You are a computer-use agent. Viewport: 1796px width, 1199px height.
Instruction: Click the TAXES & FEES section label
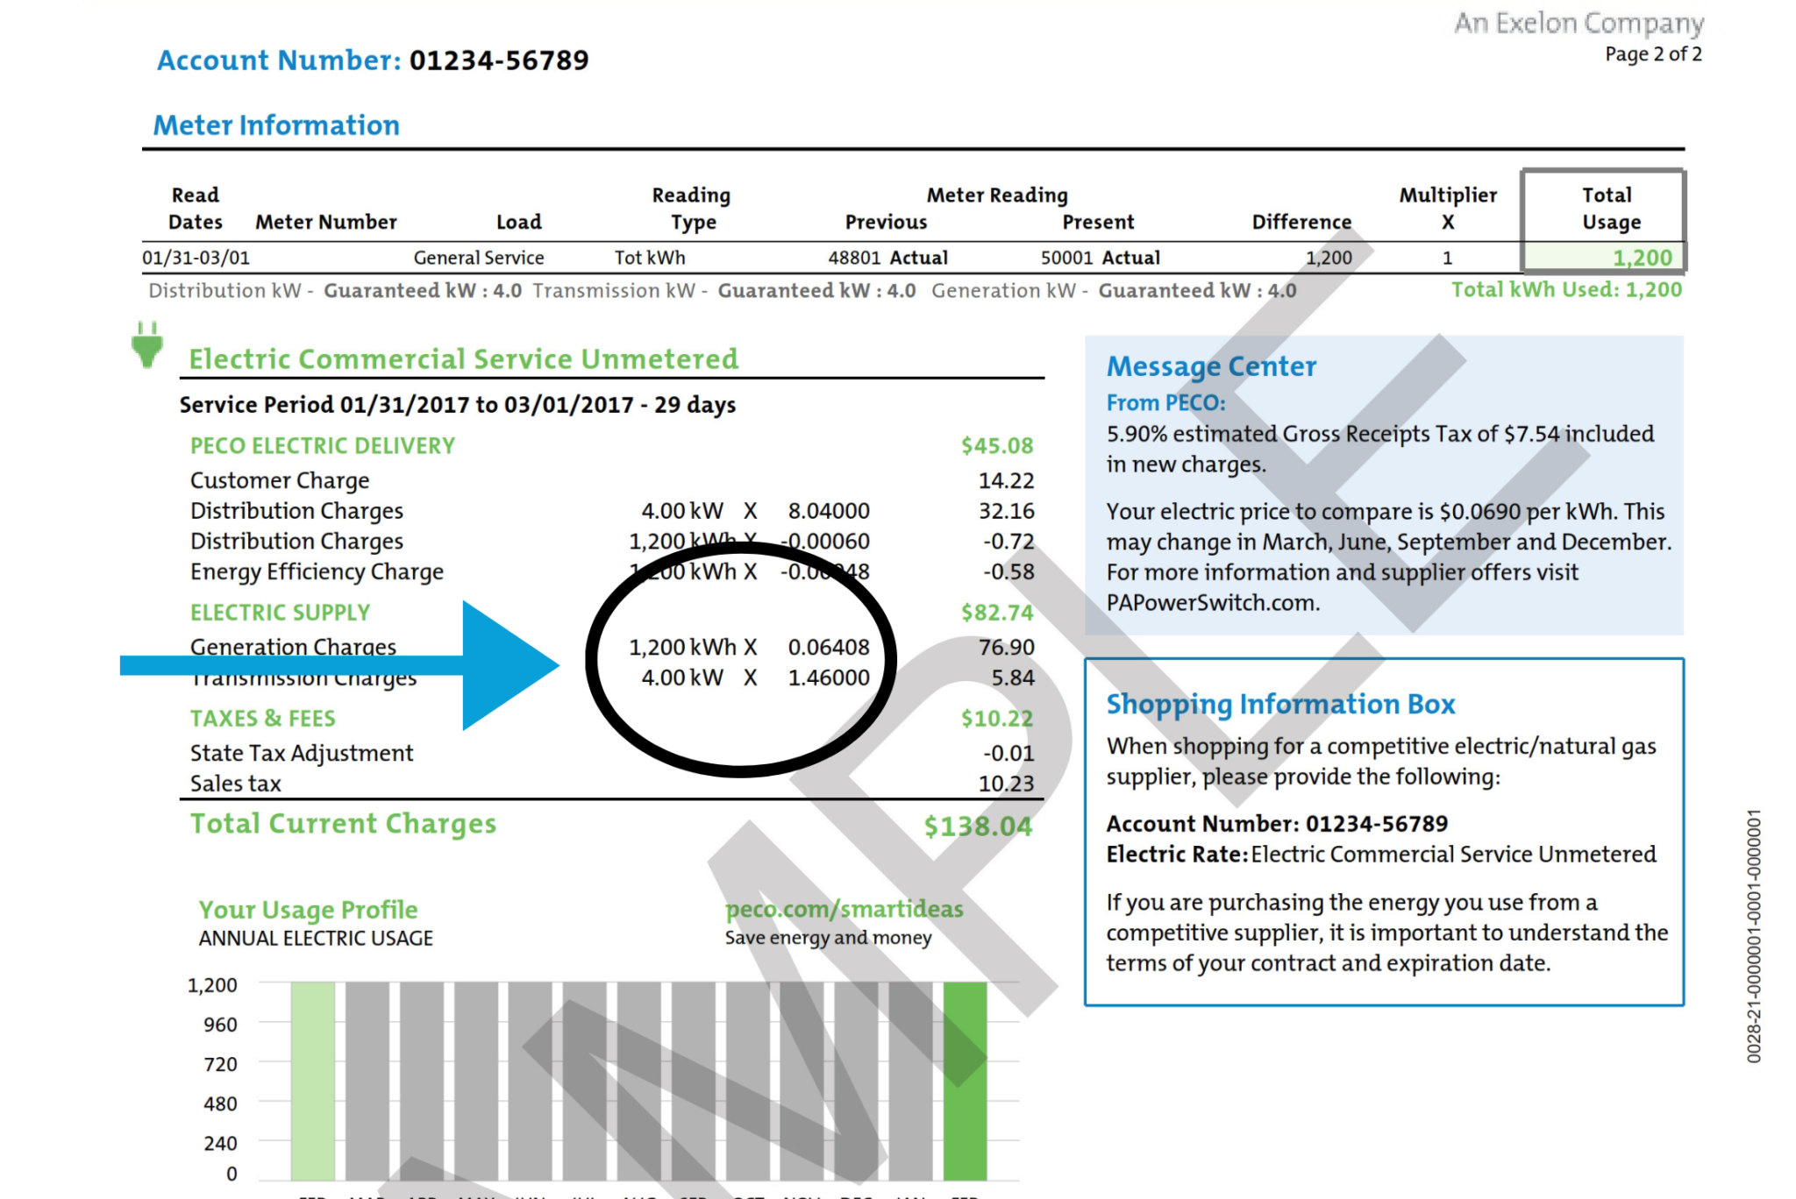pyautogui.click(x=262, y=719)
